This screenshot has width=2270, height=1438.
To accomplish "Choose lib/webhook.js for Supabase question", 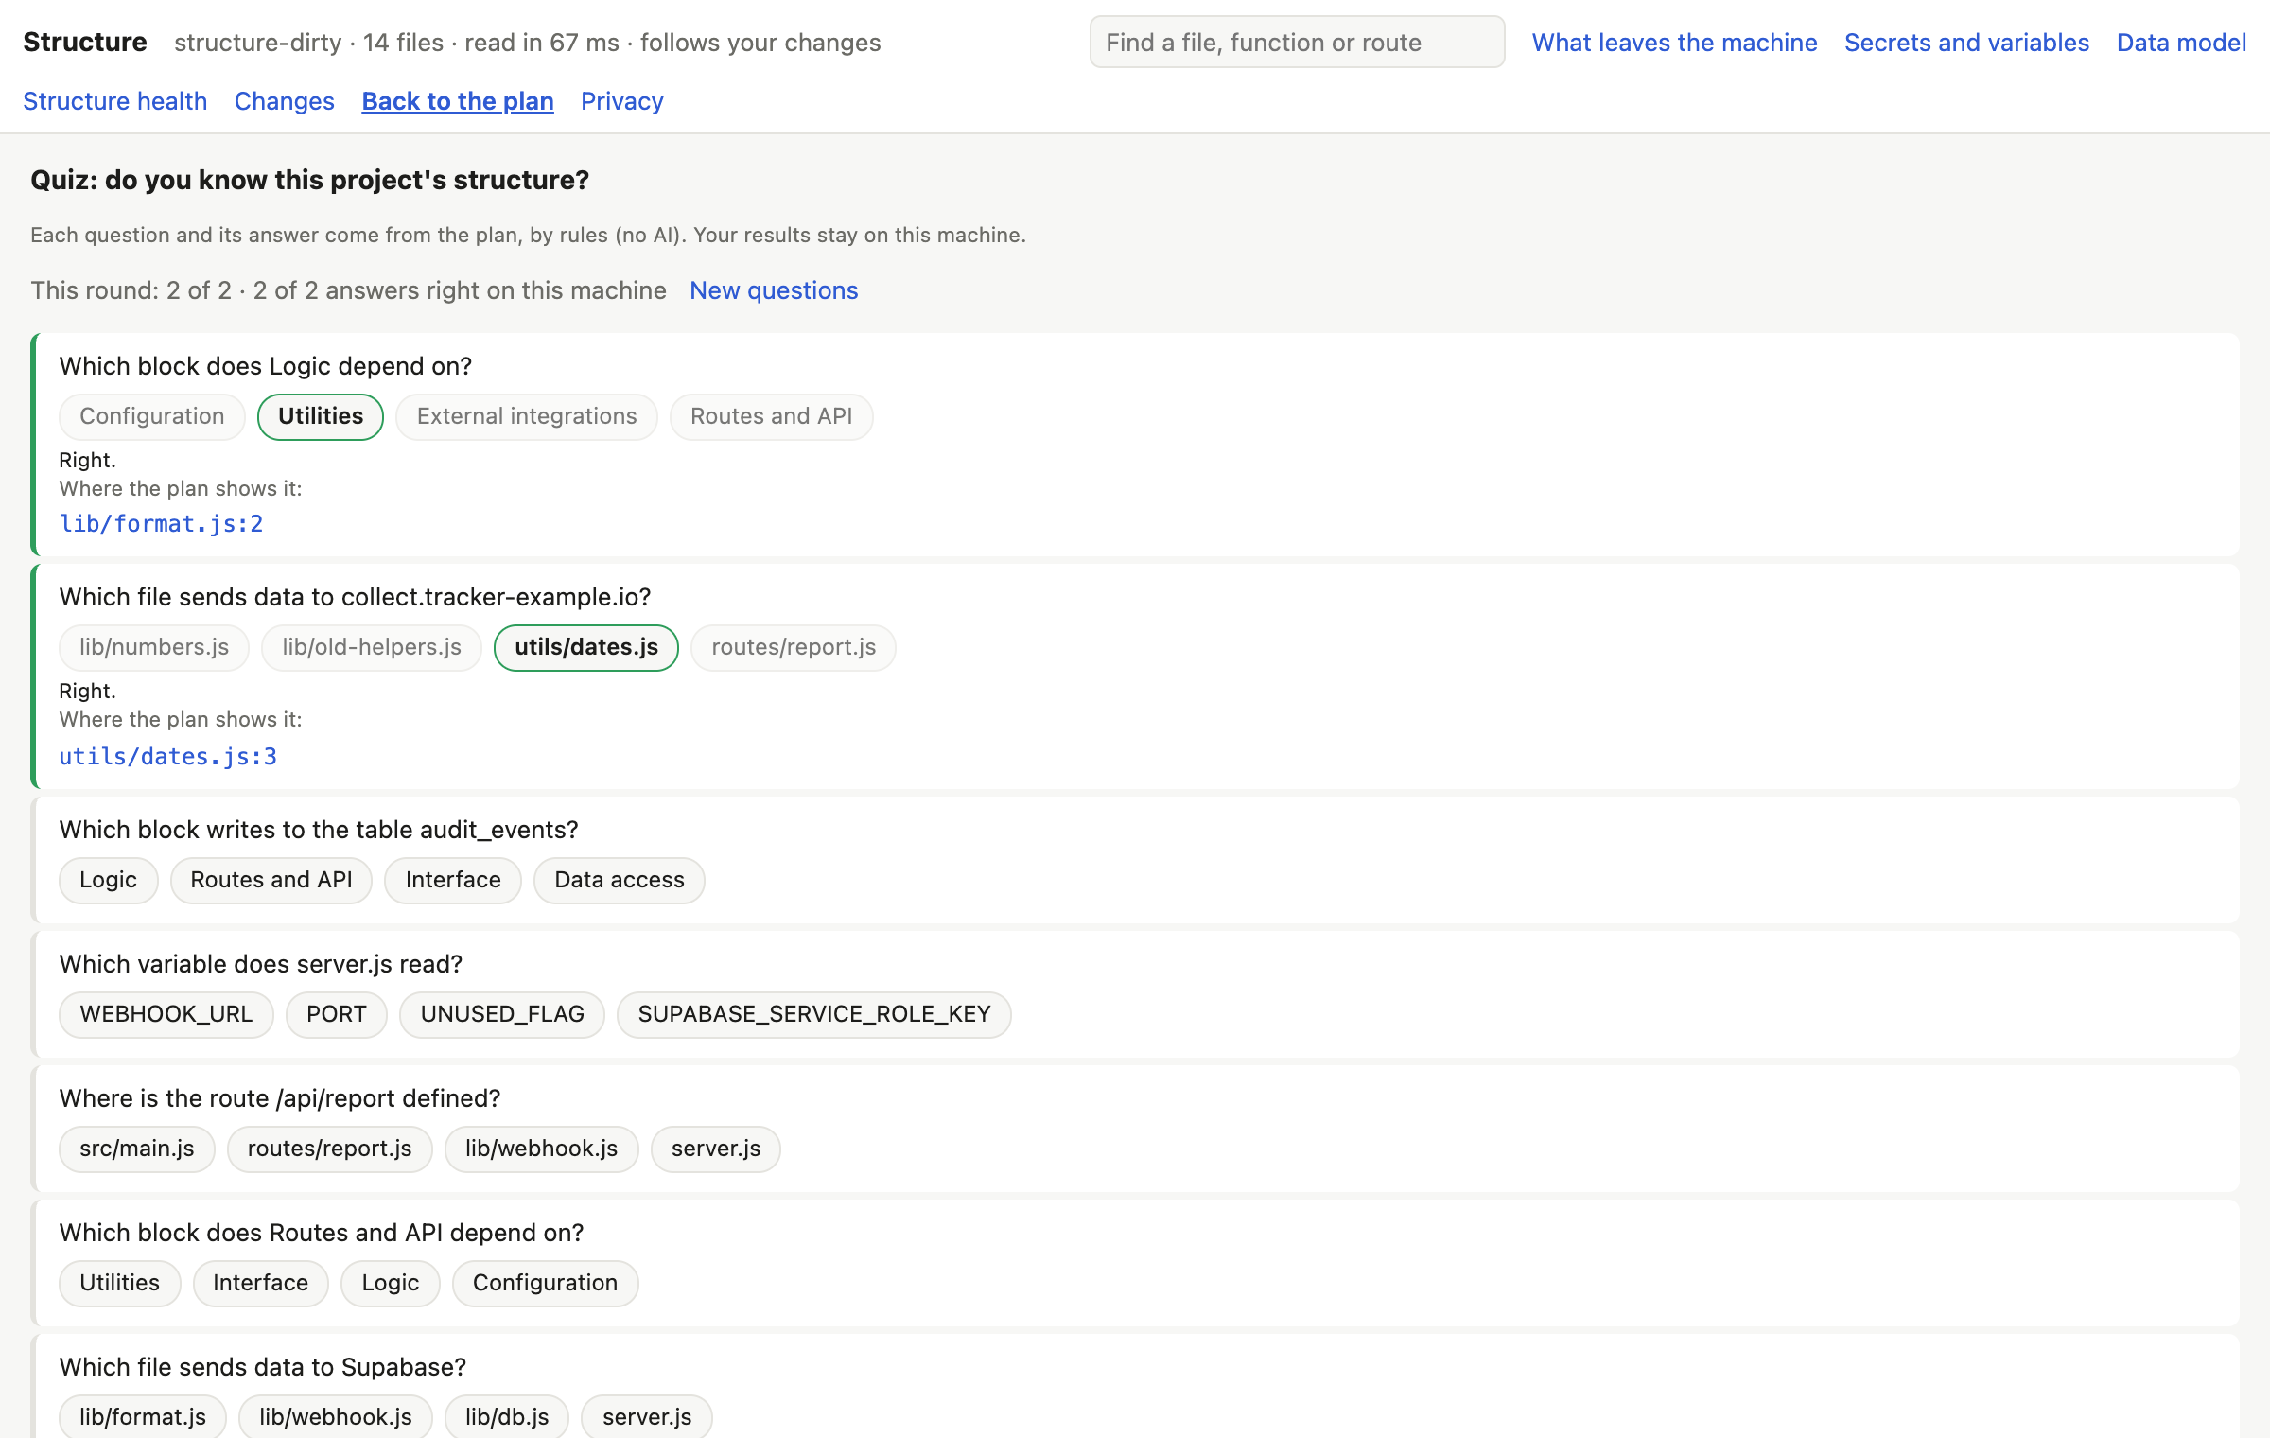I will pyautogui.click(x=336, y=1416).
